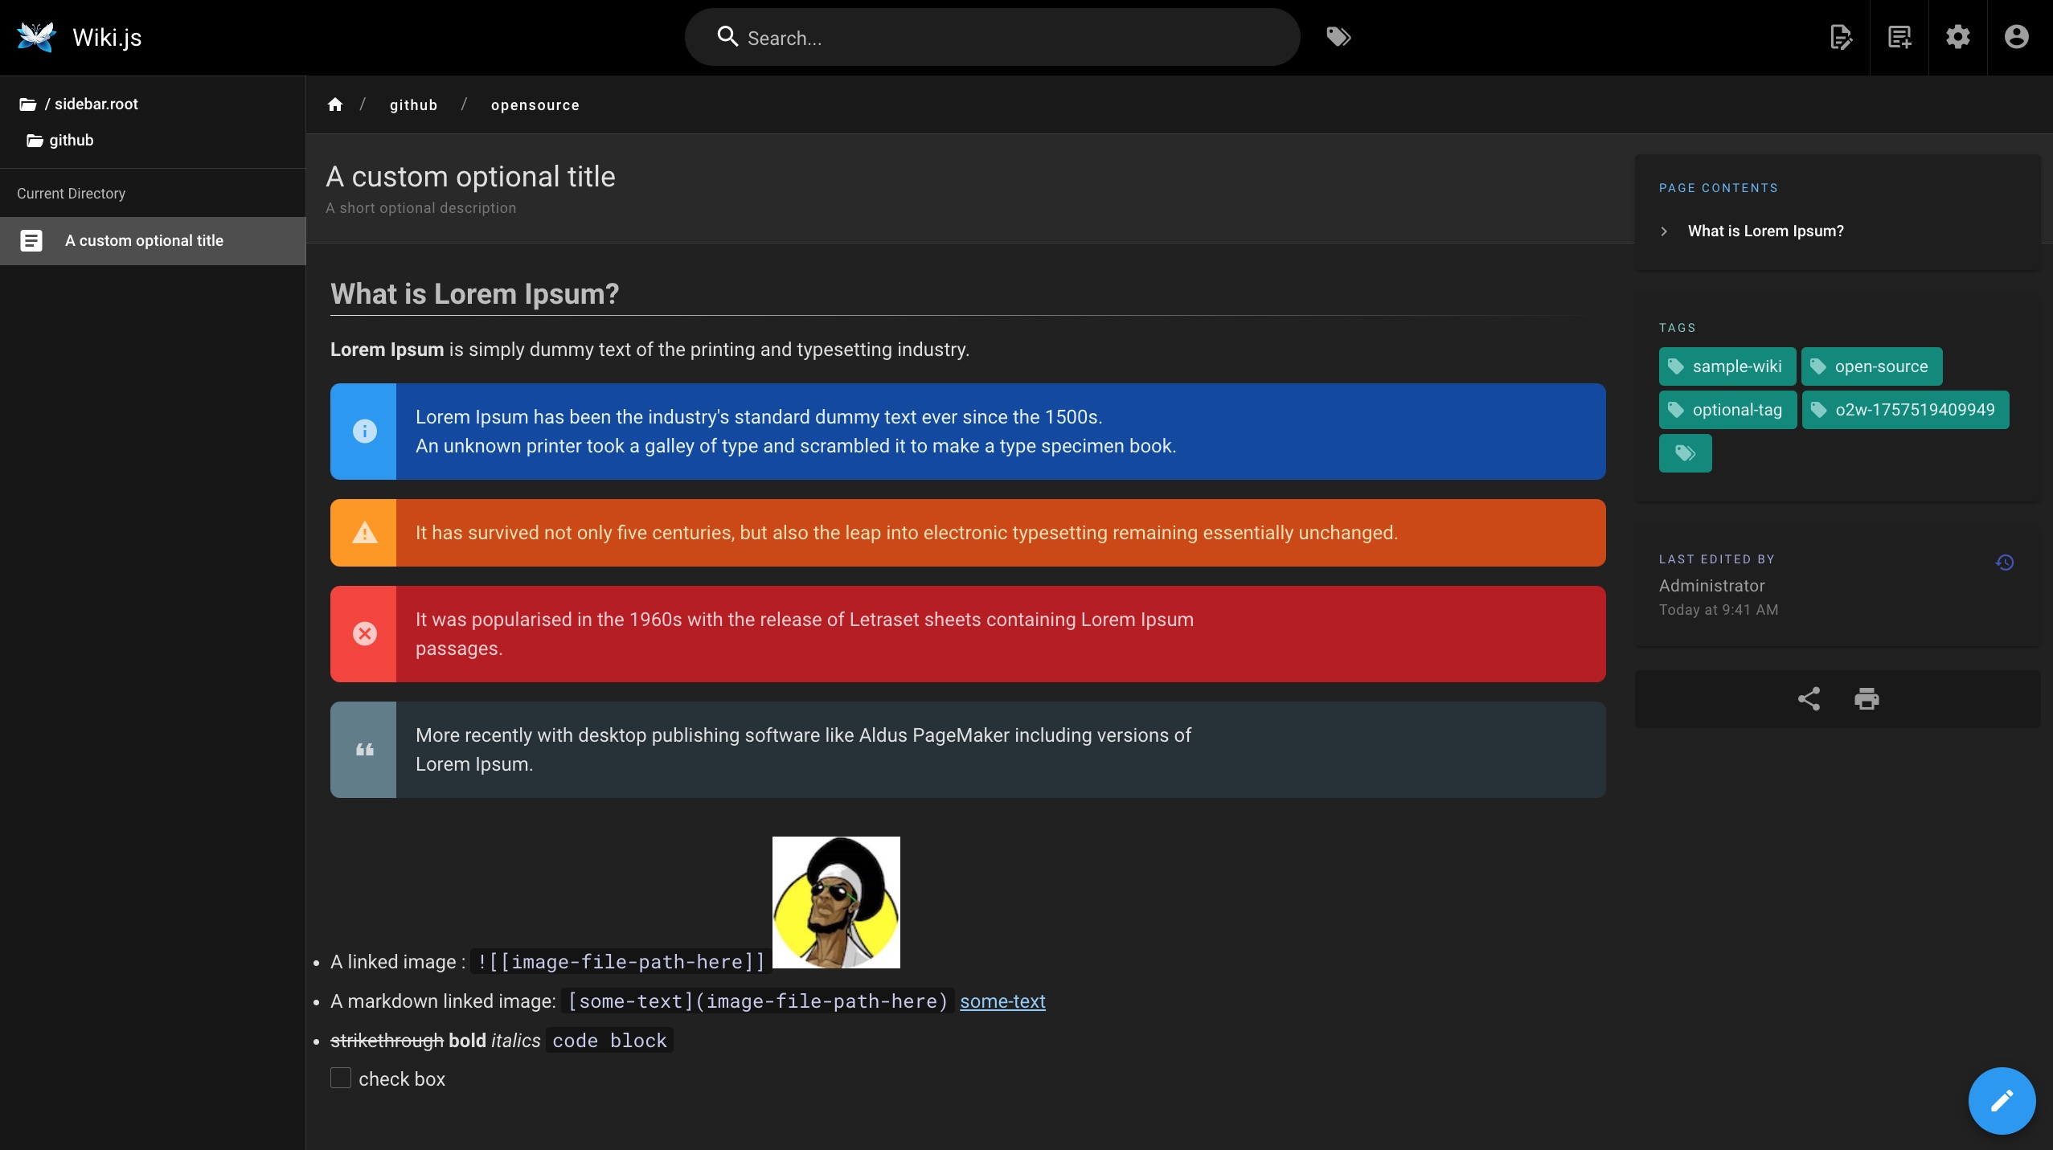
Task: Click the home breadcrumb icon
Action: tap(335, 104)
